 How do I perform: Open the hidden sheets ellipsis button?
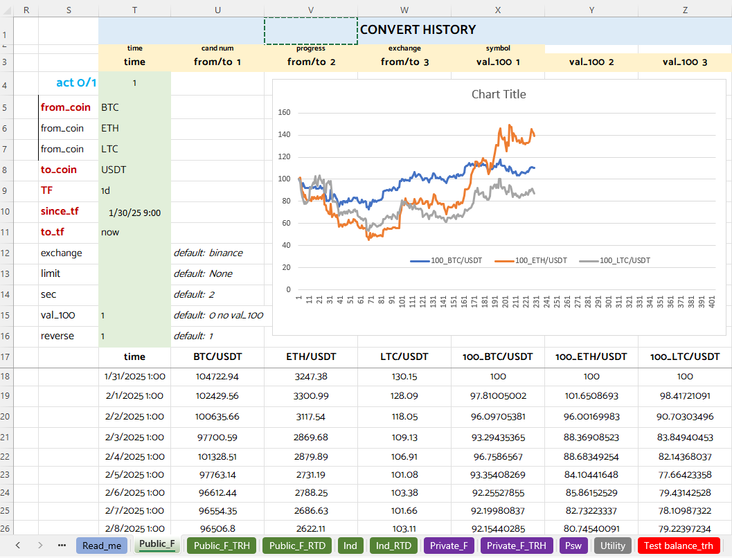tap(62, 546)
